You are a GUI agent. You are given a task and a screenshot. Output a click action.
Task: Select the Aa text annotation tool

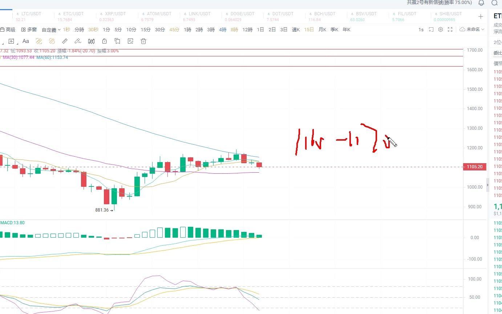point(25,41)
